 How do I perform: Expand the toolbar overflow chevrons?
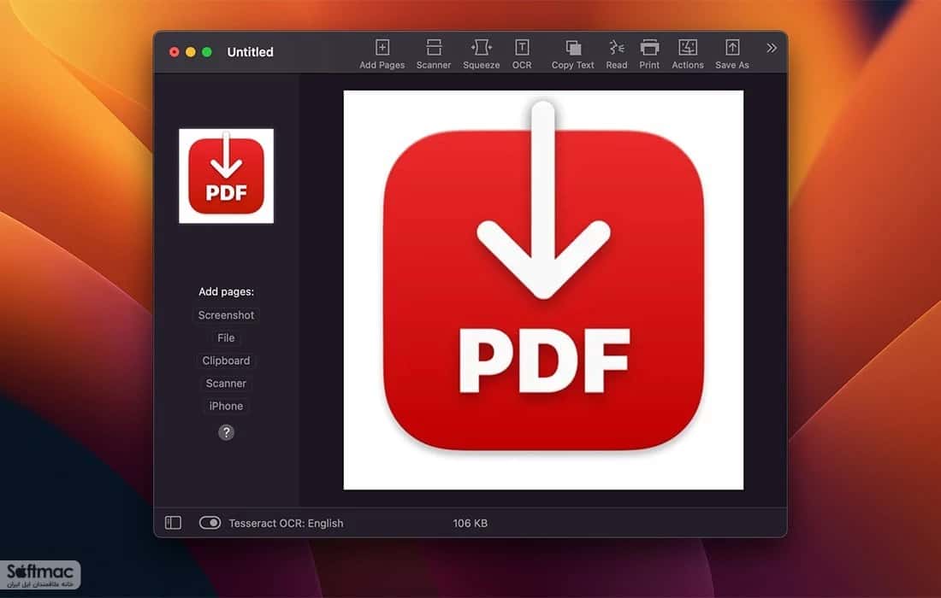pyautogui.click(x=771, y=48)
